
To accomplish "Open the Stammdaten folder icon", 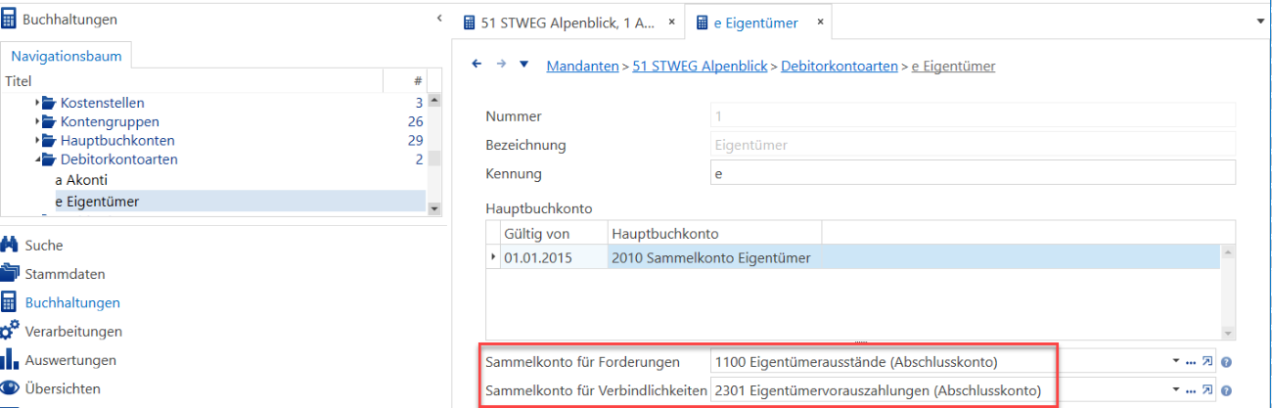I will (10, 274).
